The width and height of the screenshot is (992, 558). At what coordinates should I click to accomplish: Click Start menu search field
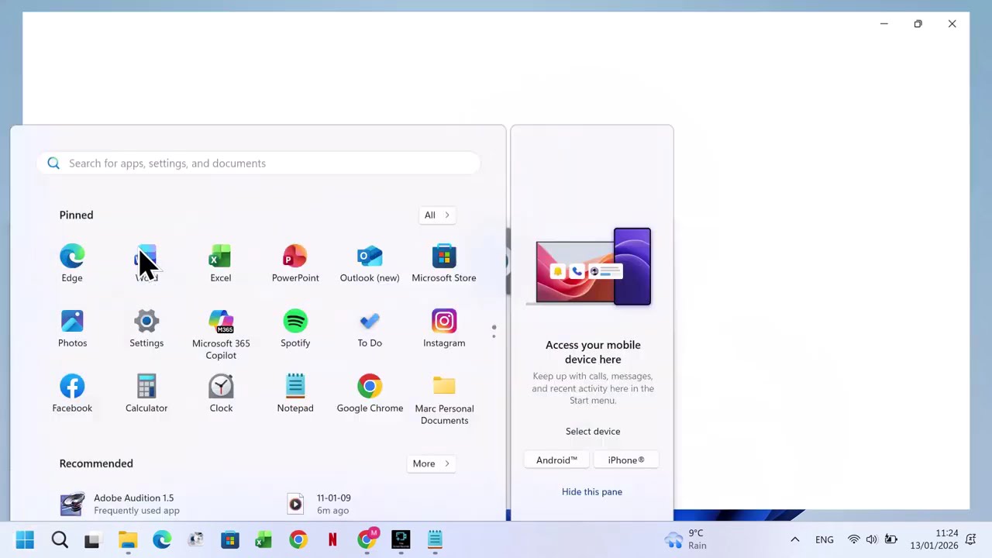[258, 163]
